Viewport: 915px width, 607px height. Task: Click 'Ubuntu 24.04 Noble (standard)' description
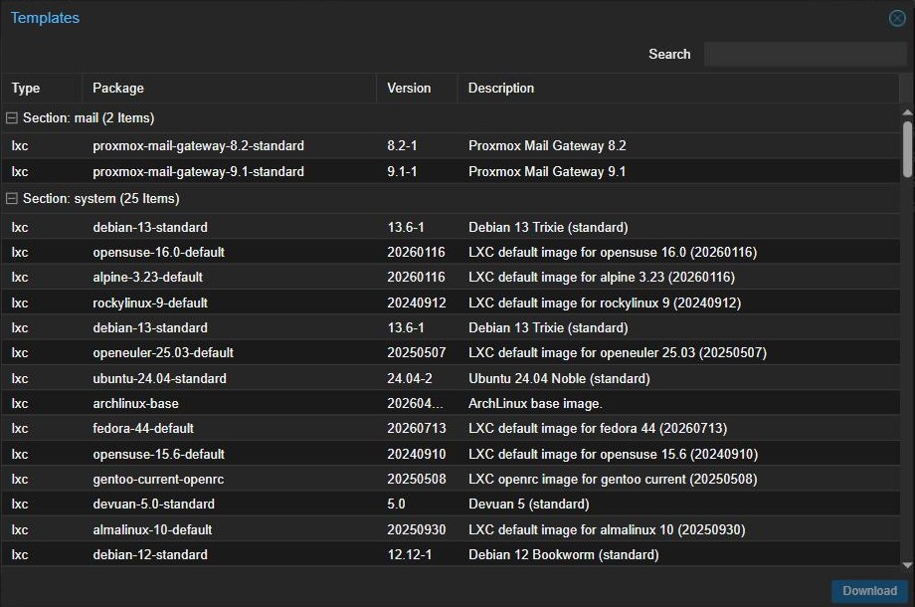click(559, 378)
